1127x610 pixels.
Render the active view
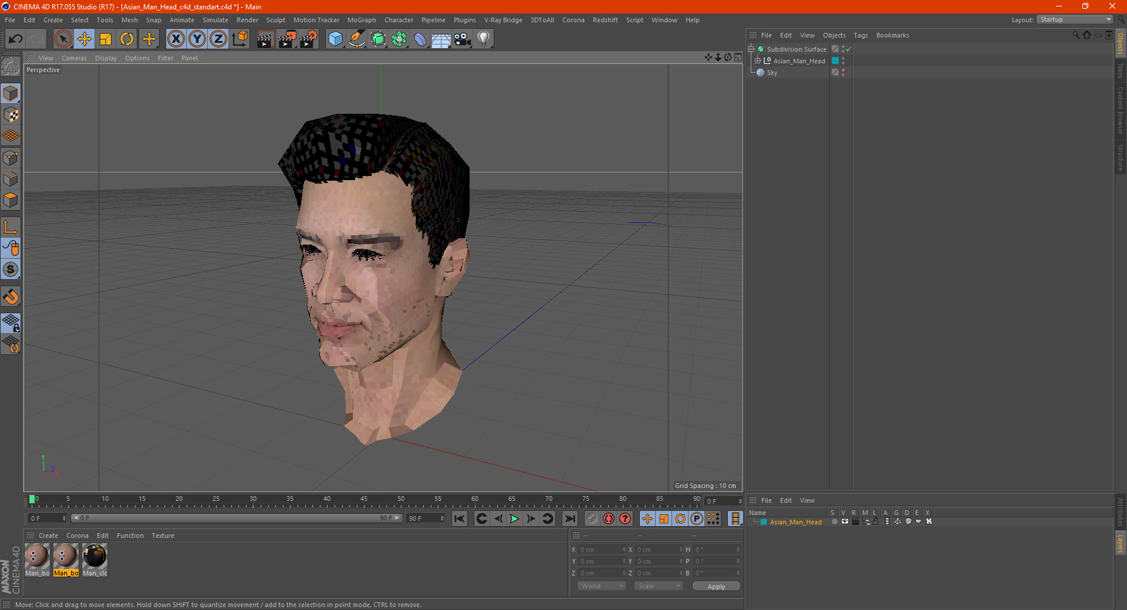[x=265, y=39]
